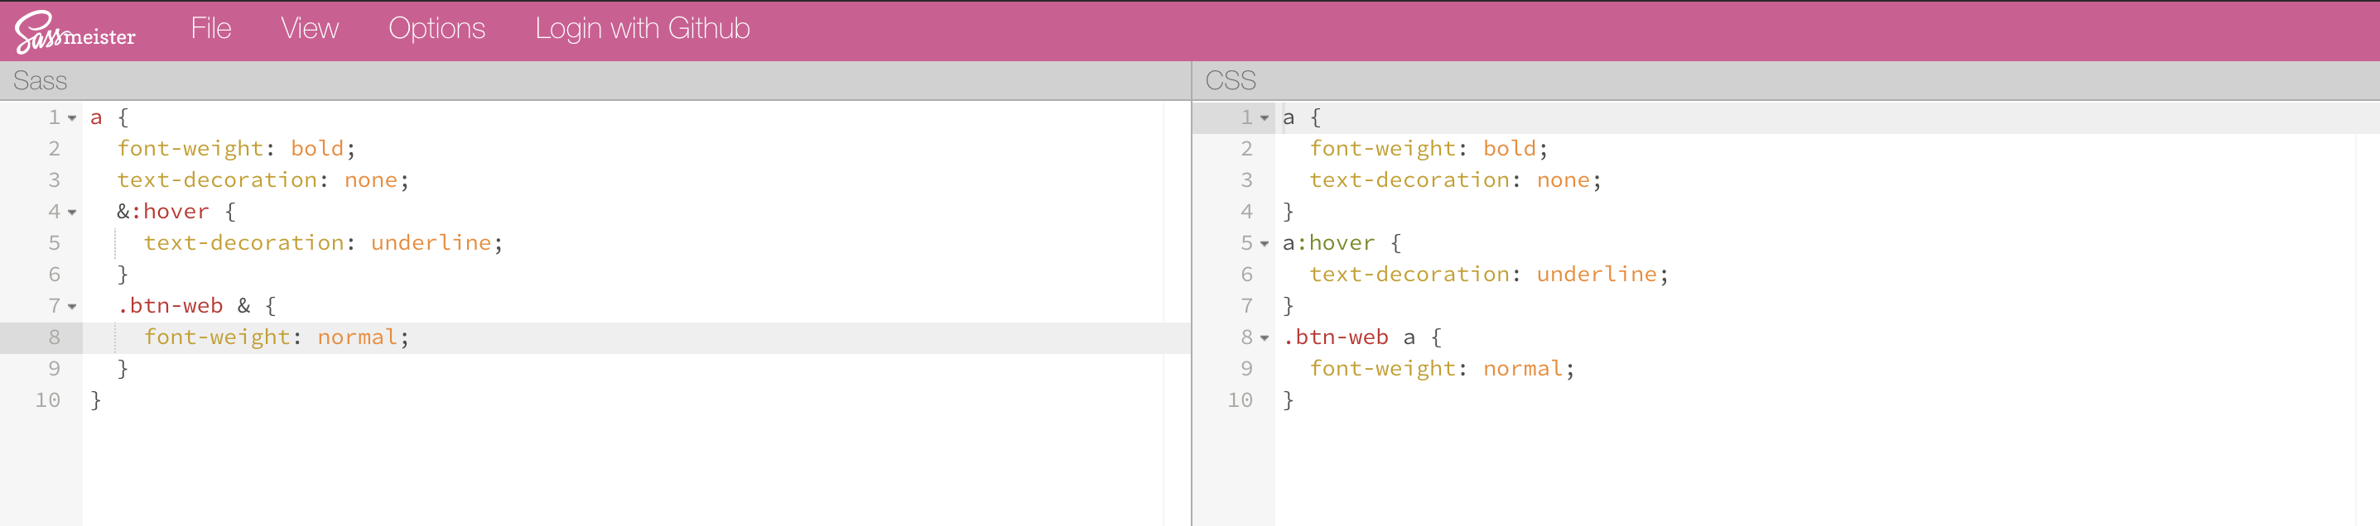
Task: Click the Sassmeister logo
Action: click(75, 31)
